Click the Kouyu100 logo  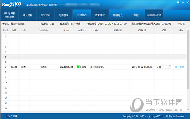[12, 5]
